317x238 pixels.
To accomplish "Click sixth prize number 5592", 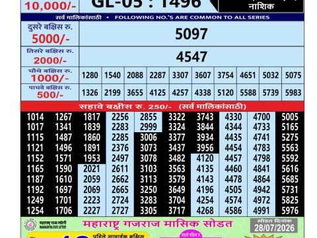I will (x=290, y=158).
